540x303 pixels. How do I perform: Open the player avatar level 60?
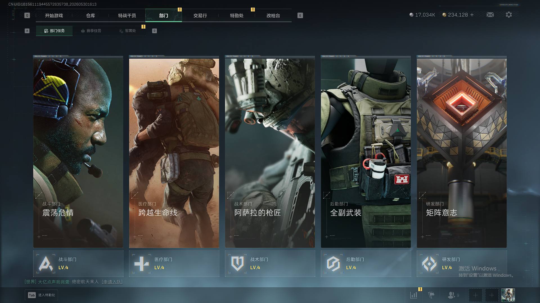click(508, 295)
